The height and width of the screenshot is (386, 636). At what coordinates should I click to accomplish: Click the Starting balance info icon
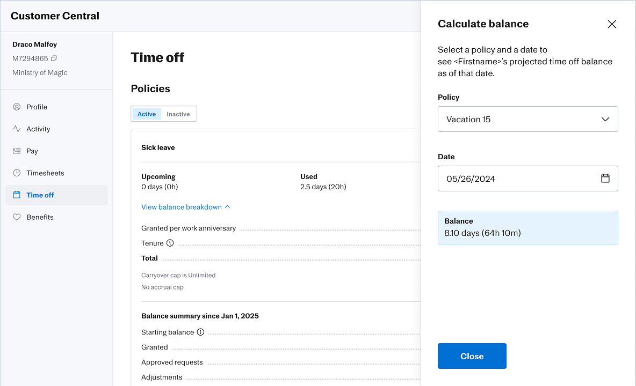200,332
